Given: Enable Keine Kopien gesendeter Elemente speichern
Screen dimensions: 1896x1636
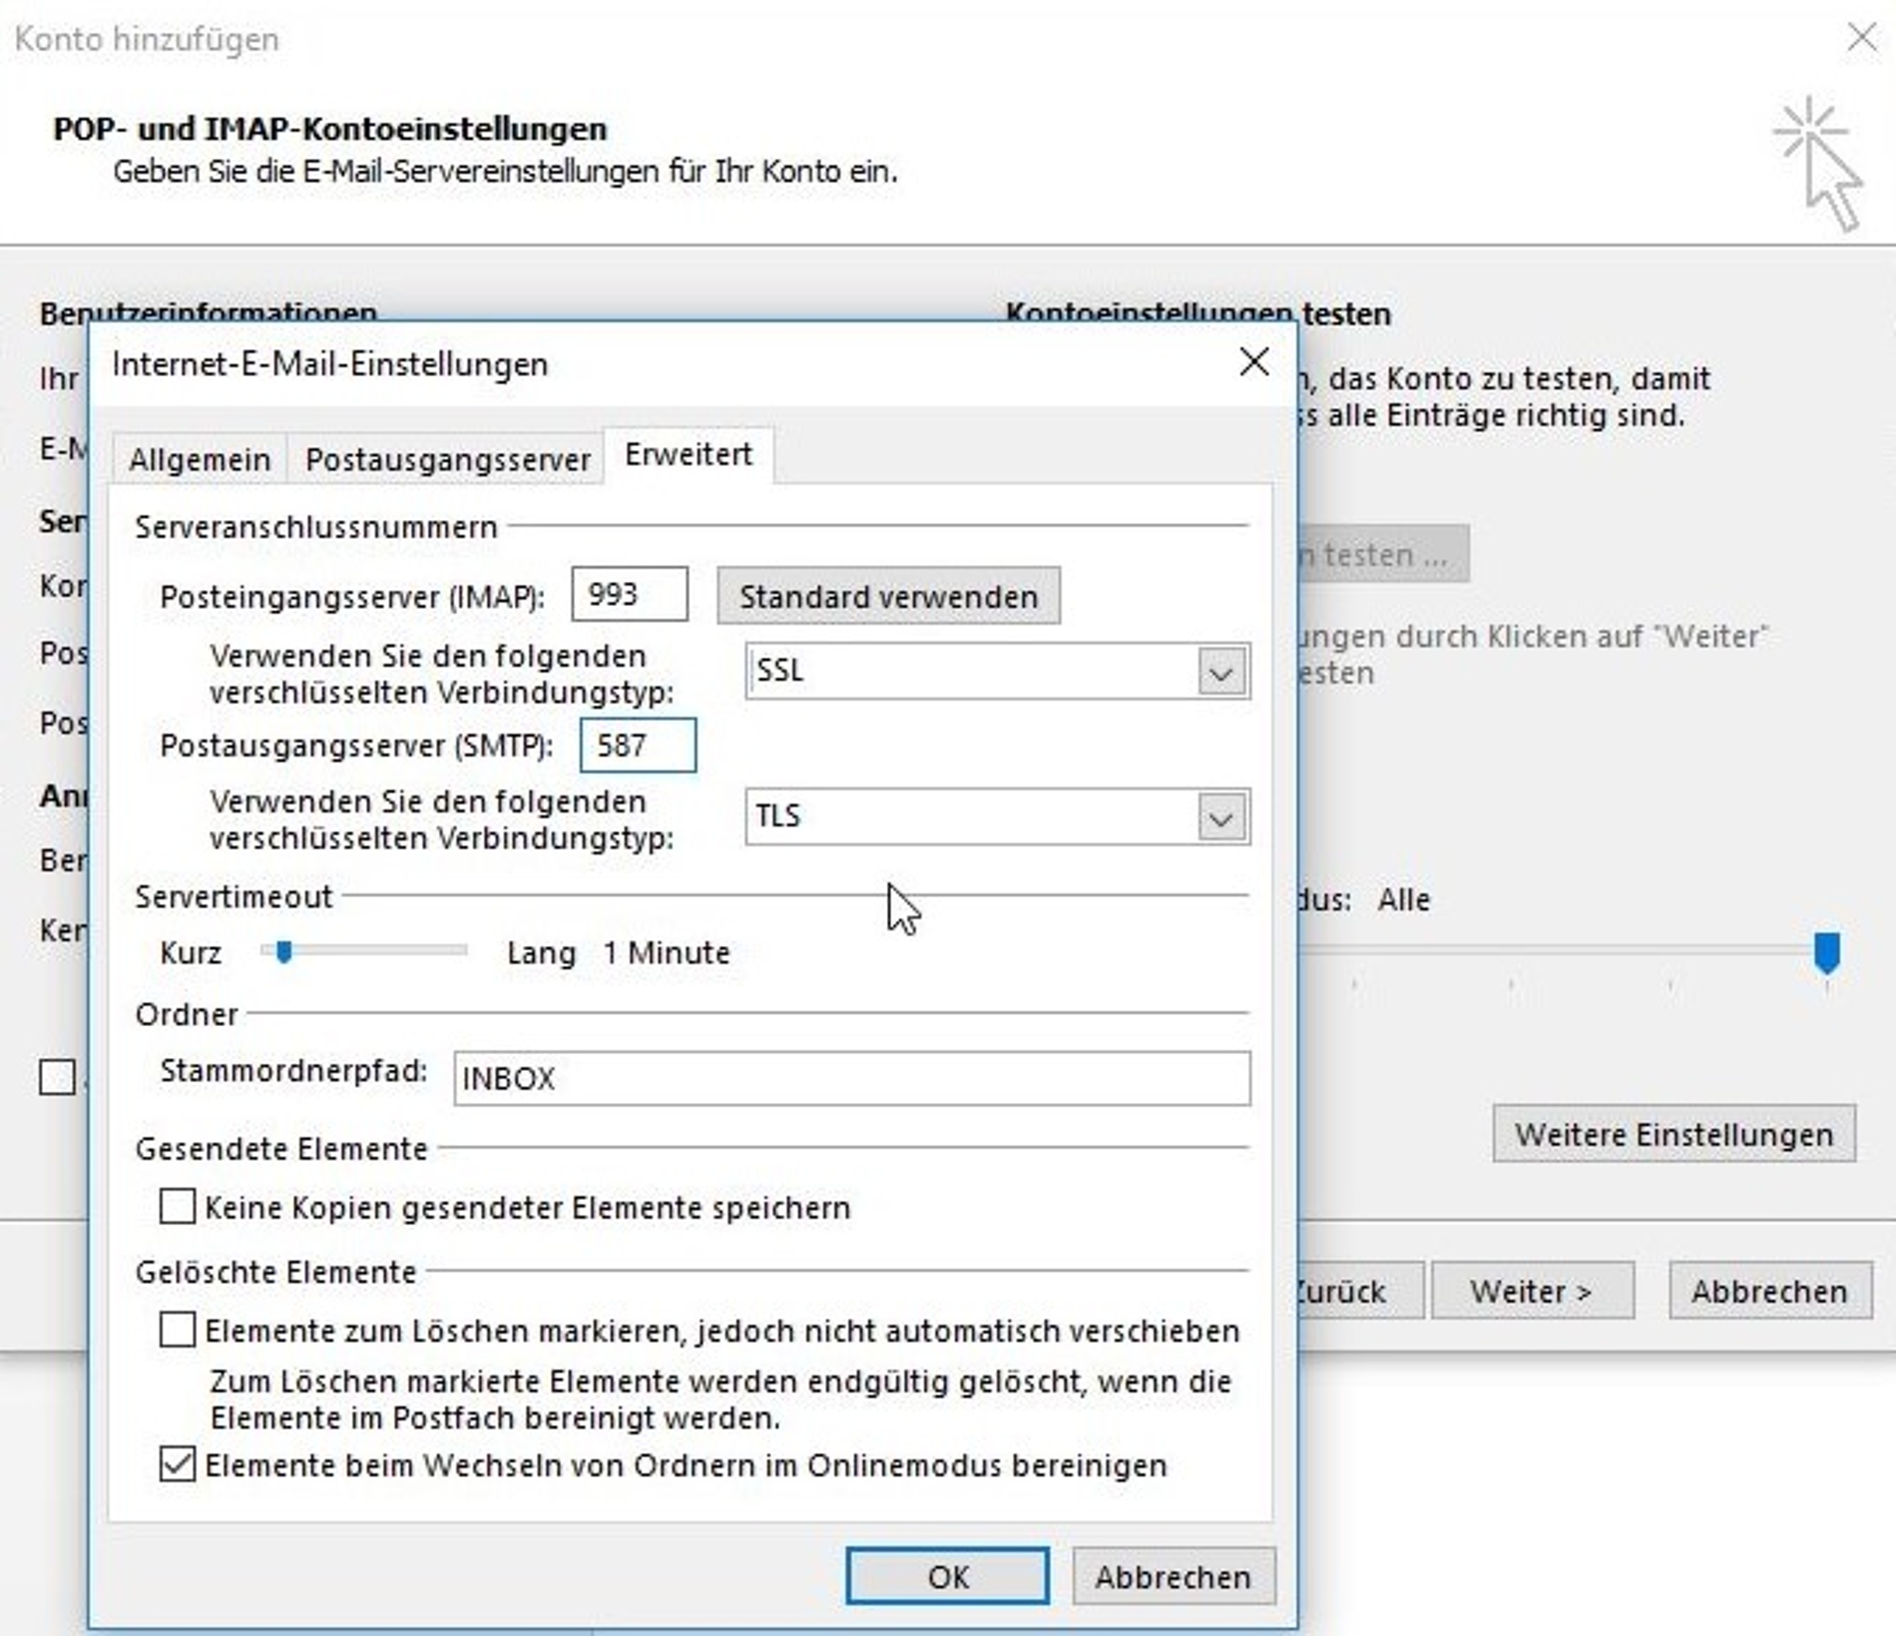Looking at the screenshot, I should click(177, 1208).
